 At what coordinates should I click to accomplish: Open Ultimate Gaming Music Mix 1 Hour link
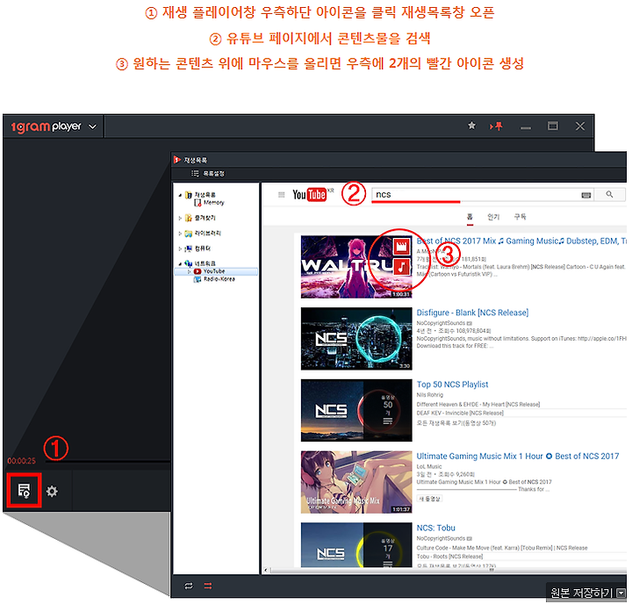pyautogui.click(x=518, y=456)
